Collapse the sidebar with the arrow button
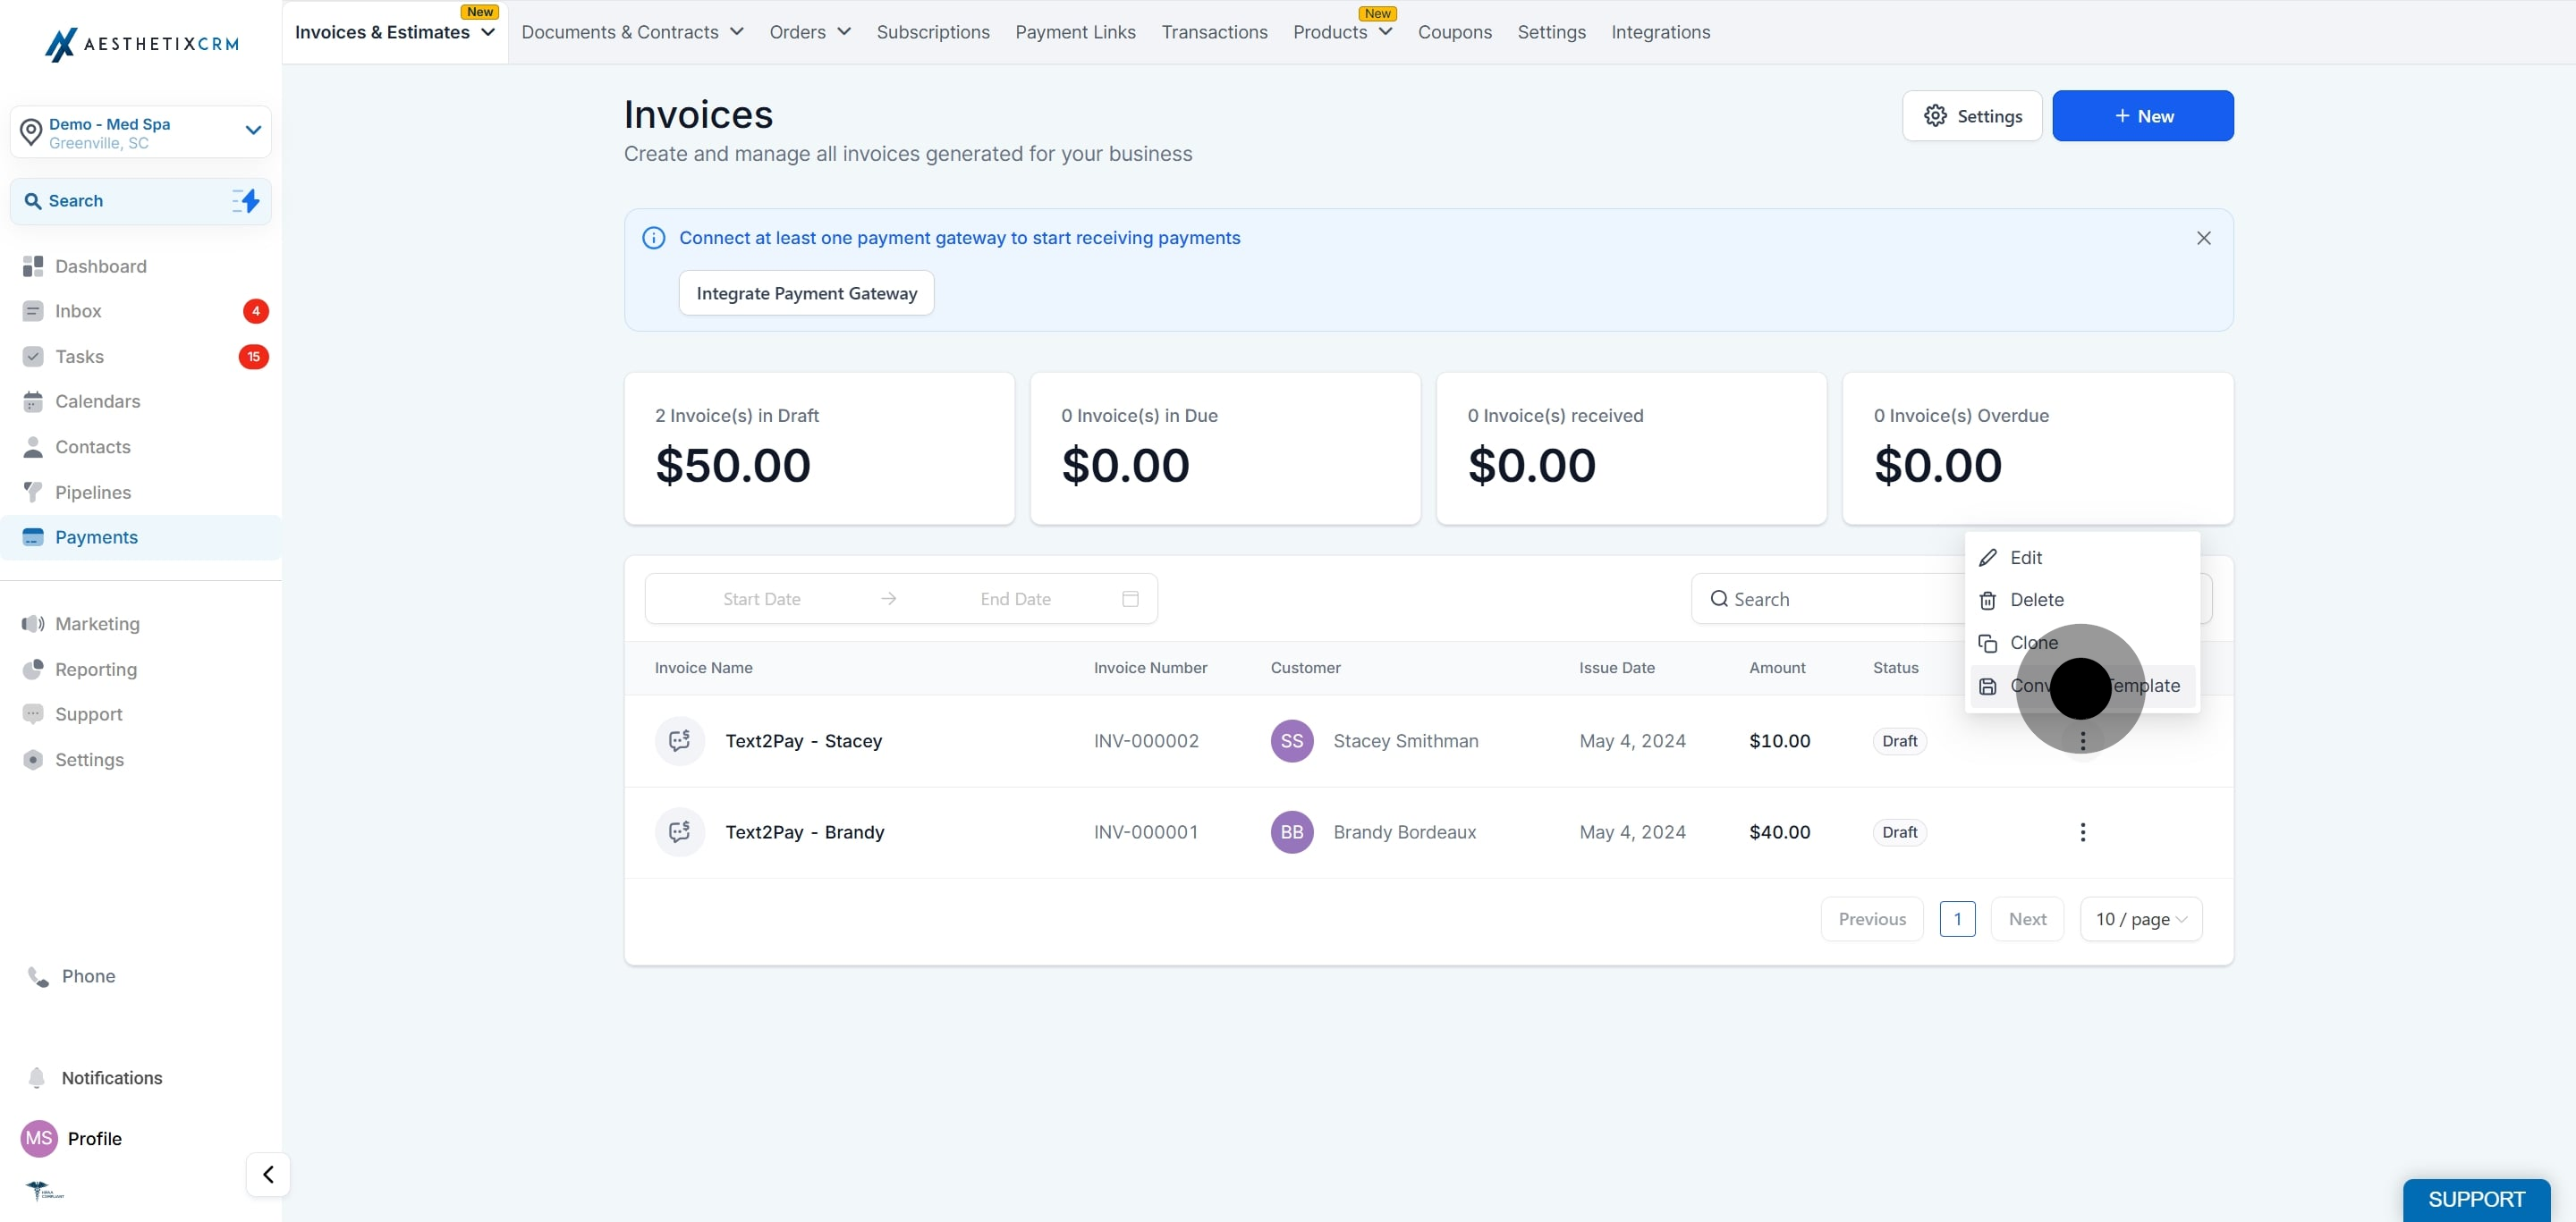Screen dimensions: 2576x1222 (x=268, y=1175)
